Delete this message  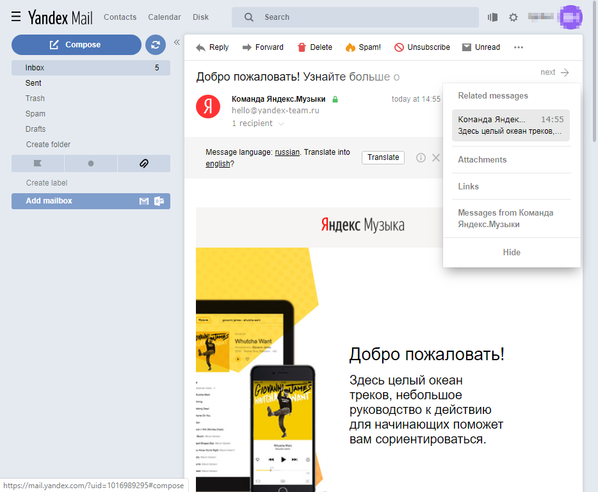click(x=314, y=47)
